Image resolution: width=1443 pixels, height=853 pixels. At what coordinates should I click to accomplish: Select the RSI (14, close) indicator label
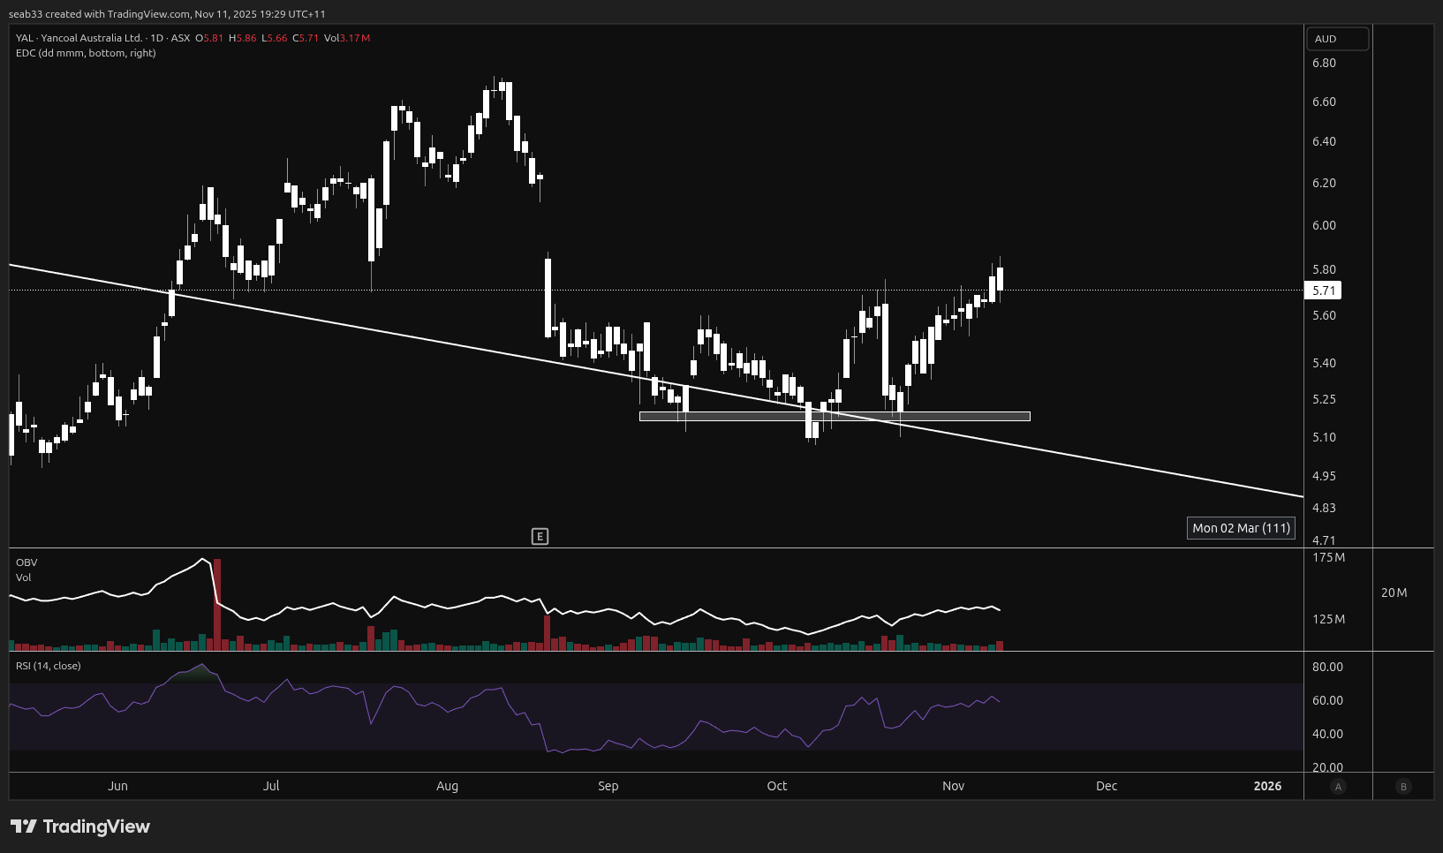(x=49, y=666)
